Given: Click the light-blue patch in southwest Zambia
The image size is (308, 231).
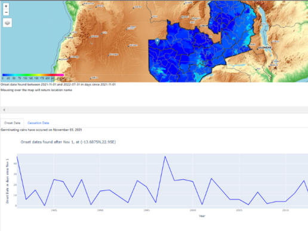Looking at the screenshot, I should (x=160, y=70).
